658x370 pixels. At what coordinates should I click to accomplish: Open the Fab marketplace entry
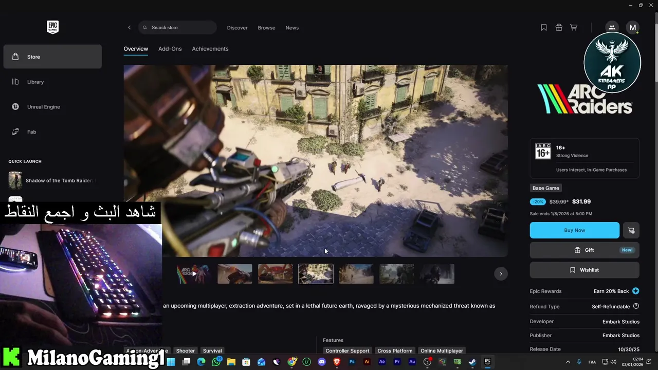coord(52,132)
